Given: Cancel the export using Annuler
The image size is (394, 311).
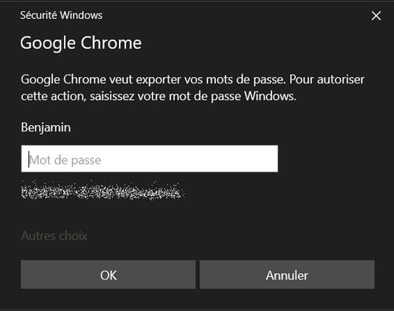Looking at the screenshot, I should pyautogui.click(x=287, y=275).
